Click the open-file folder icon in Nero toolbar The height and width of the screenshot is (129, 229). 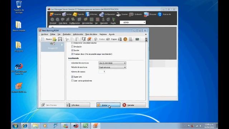(55, 39)
